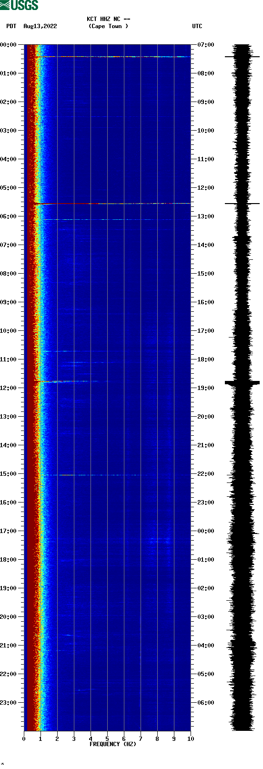Viewport: 263px width, 769px height.
Task: Click the '10:00' PDT time label
Action: coord(8,331)
